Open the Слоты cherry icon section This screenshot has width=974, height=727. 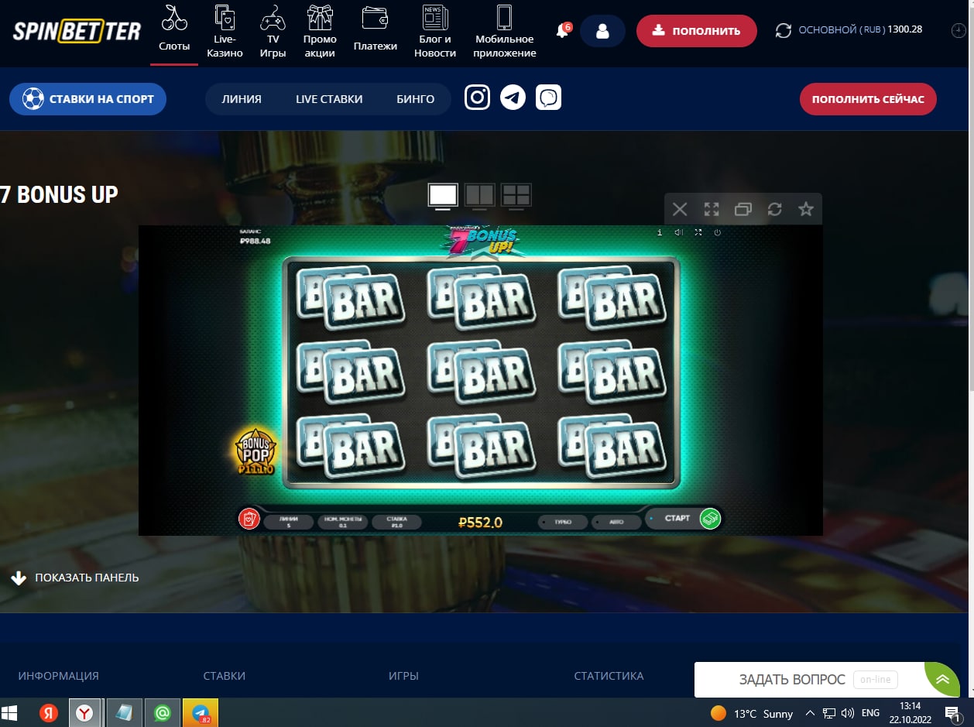coord(174,29)
